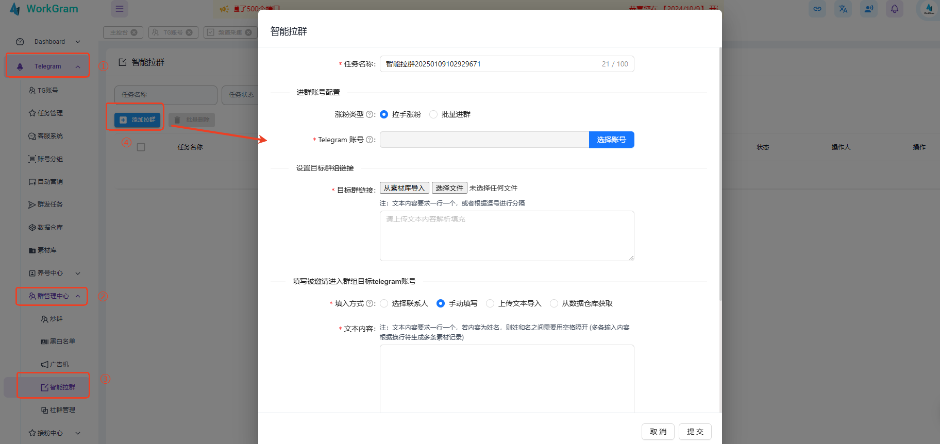Select the 上传文本导入 radio option

(x=490, y=303)
